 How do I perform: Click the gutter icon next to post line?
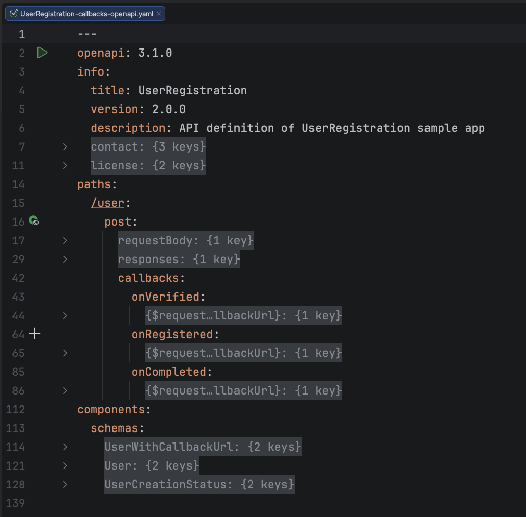(34, 221)
